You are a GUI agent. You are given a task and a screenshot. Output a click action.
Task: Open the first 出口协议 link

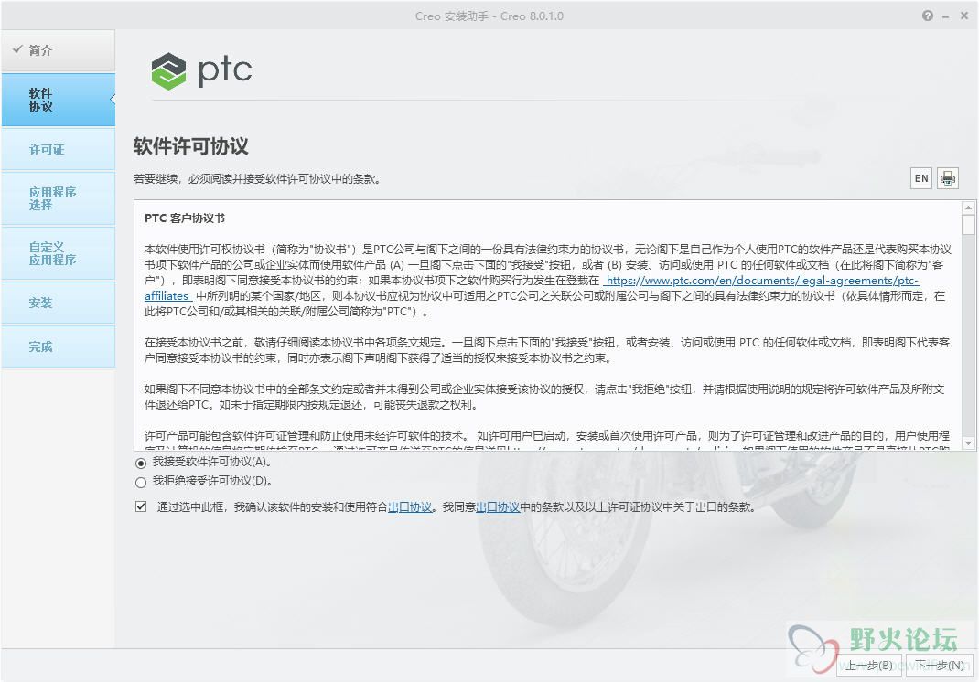(x=410, y=507)
